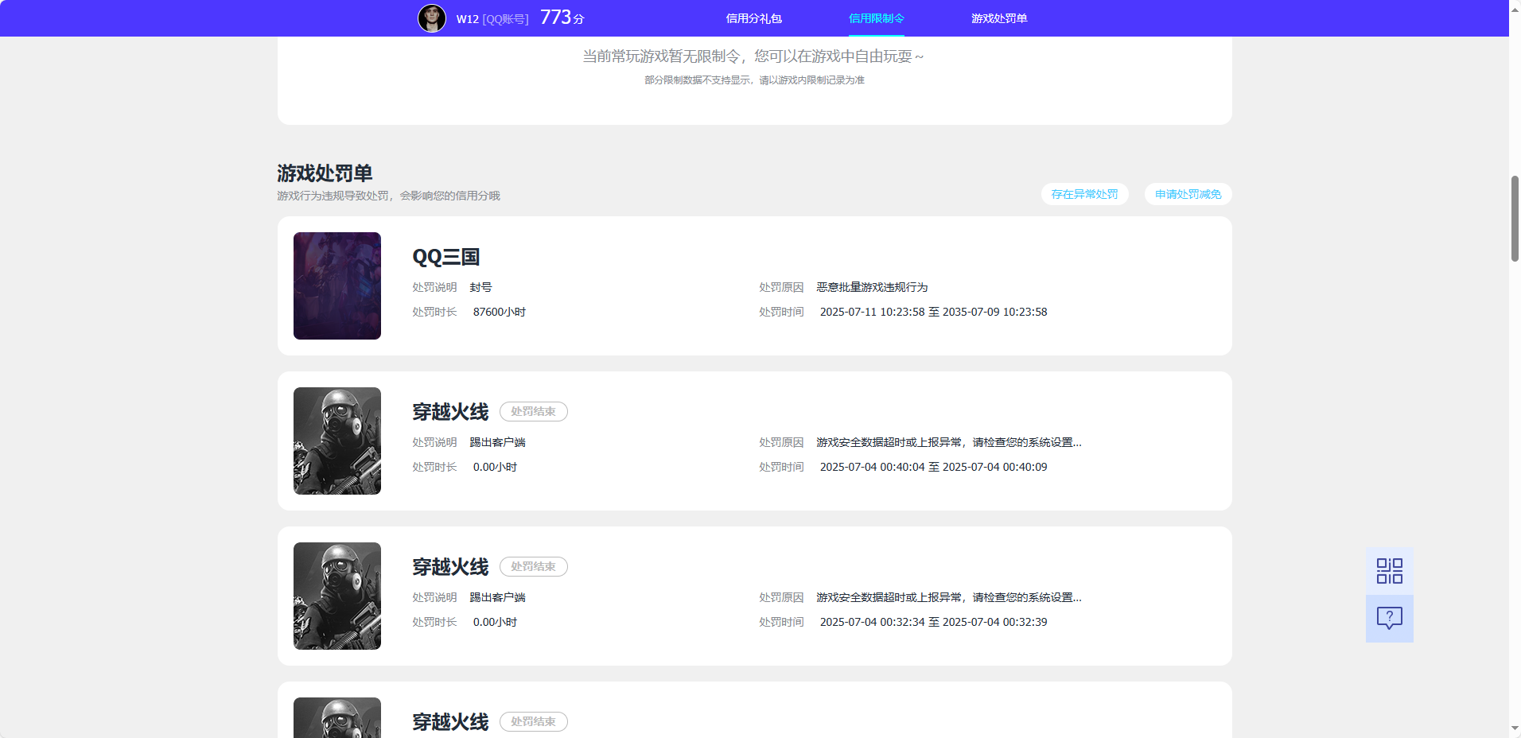The image size is (1521, 738).
Task: Click the 封号 penalty description
Action: (480, 287)
